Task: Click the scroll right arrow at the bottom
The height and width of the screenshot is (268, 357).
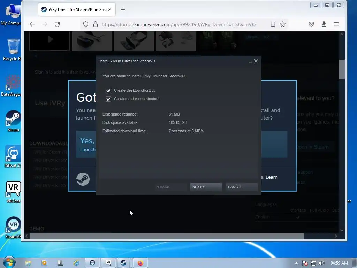Action: [336, 236]
